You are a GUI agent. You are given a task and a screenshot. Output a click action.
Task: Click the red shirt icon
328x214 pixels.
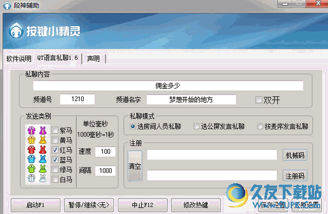tap(31, 150)
